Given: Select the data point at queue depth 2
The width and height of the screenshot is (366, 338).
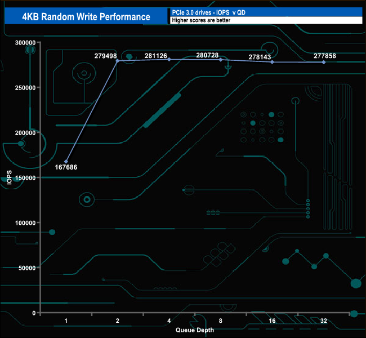Looking at the screenshot, I should point(118,61).
